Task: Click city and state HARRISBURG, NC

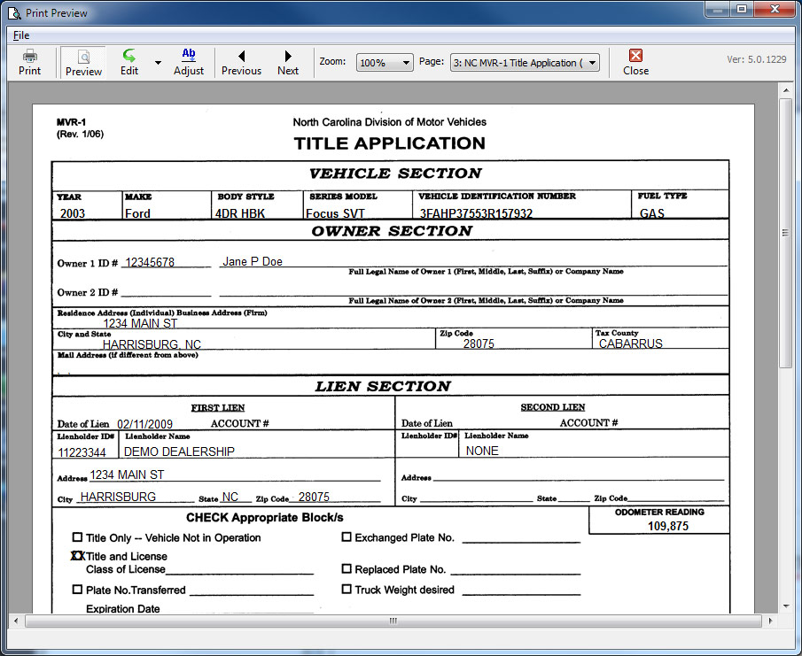Action: [152, 344]
